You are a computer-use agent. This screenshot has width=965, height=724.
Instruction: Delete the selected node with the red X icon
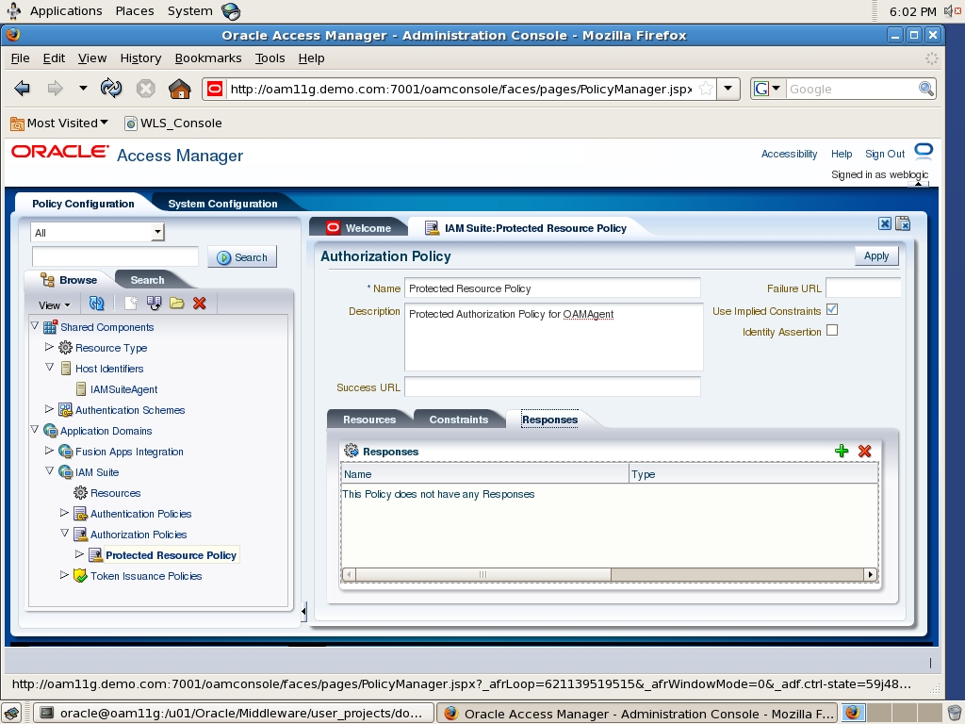click(200, 303)
